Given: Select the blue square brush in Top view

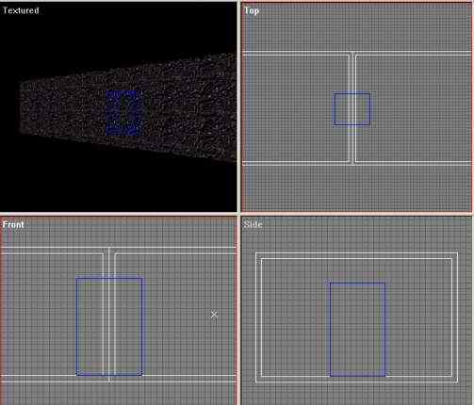Looking at the screenshot, I should [x=351, y=108].
